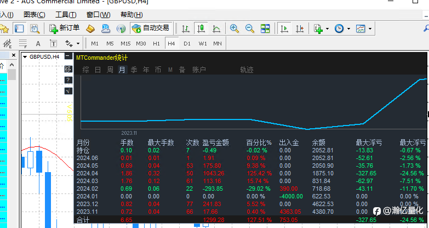
Task: Open the Market Watch window icon
Action: click(19, 28)
